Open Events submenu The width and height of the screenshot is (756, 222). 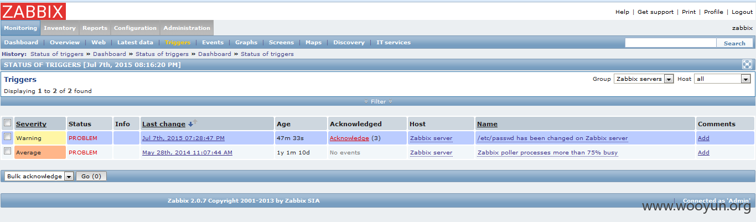(213, 42)
